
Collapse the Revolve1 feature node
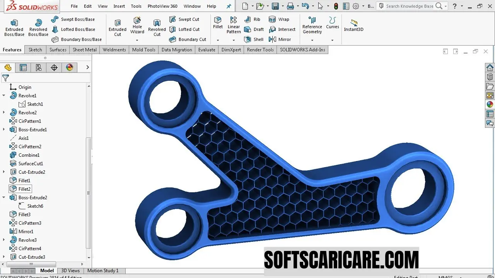4,95
